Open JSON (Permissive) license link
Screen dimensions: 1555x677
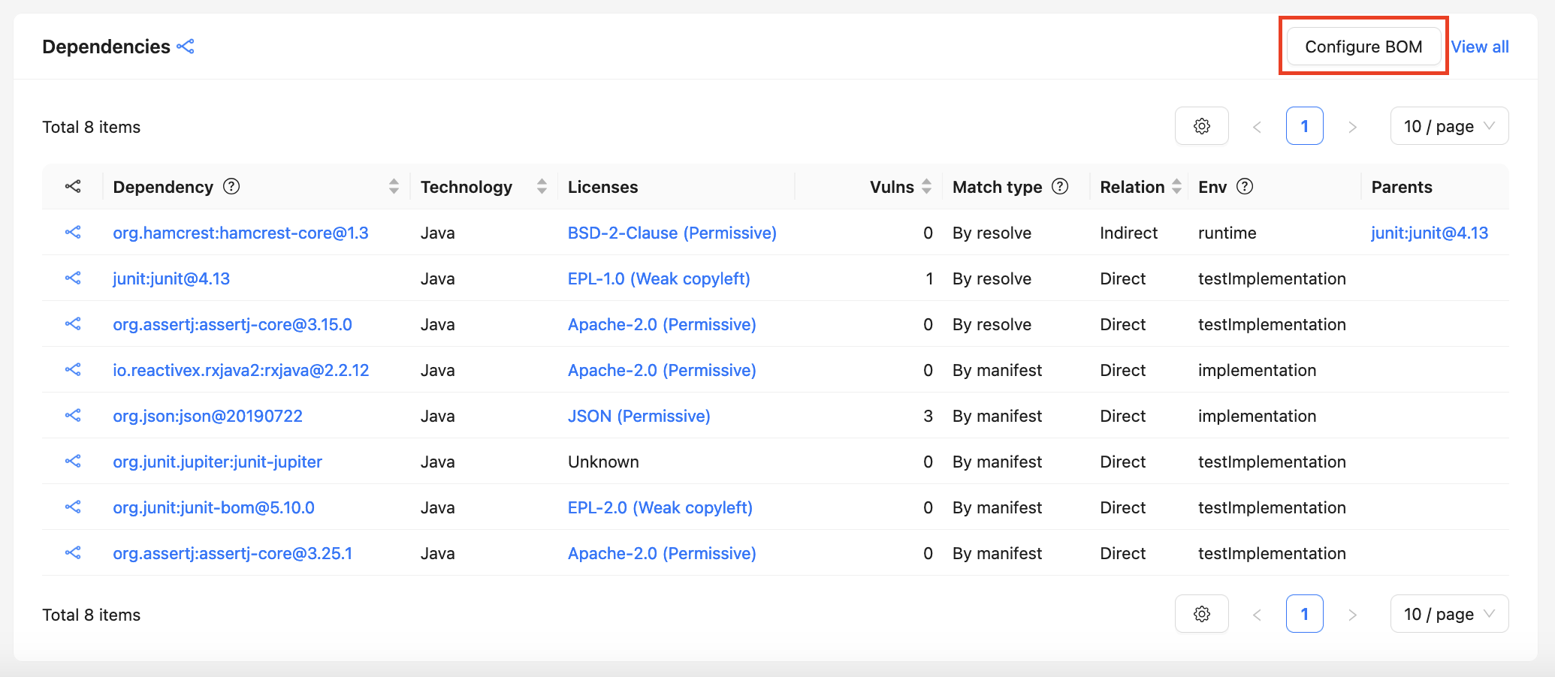pos(639,416)
